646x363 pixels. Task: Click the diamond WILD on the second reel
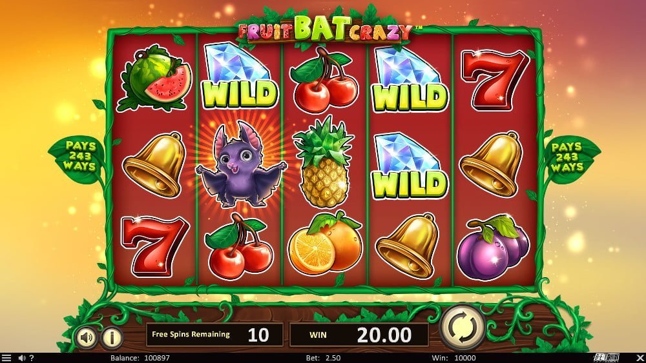[240, 75]
